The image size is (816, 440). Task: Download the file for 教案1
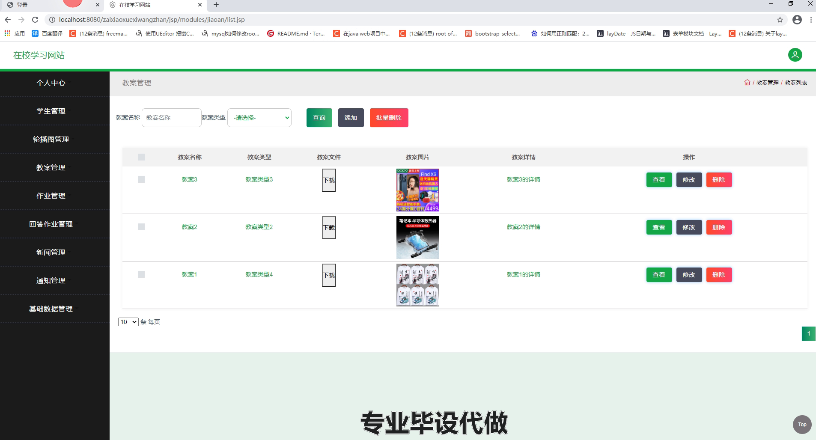coord(329,275)
